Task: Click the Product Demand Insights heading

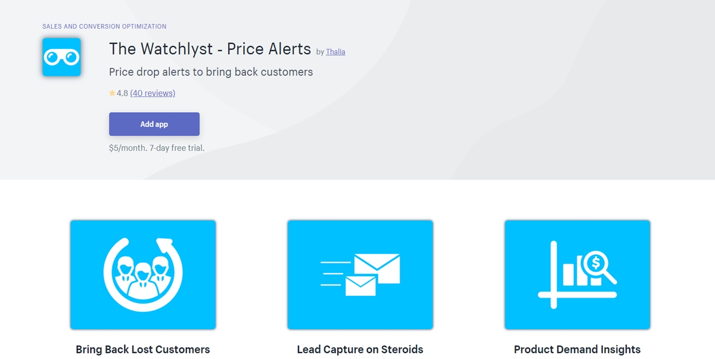Action: tap(577, 349)
